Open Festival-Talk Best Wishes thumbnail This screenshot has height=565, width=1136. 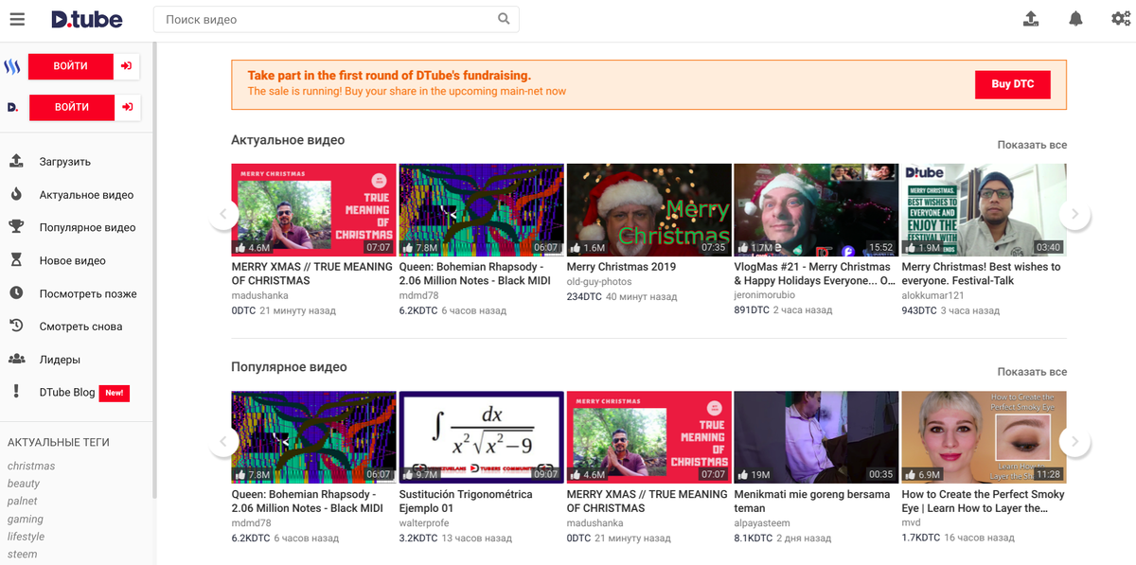(984, 210)
